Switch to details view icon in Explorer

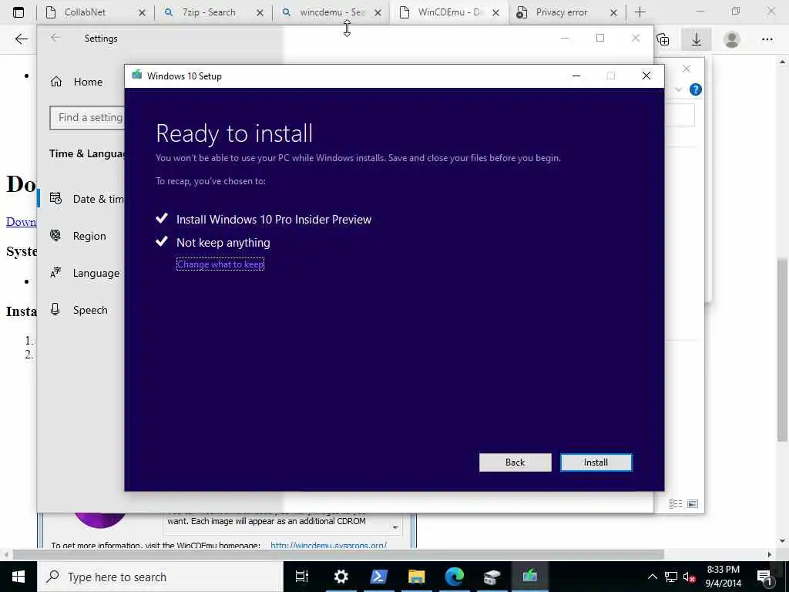point(676,503)
